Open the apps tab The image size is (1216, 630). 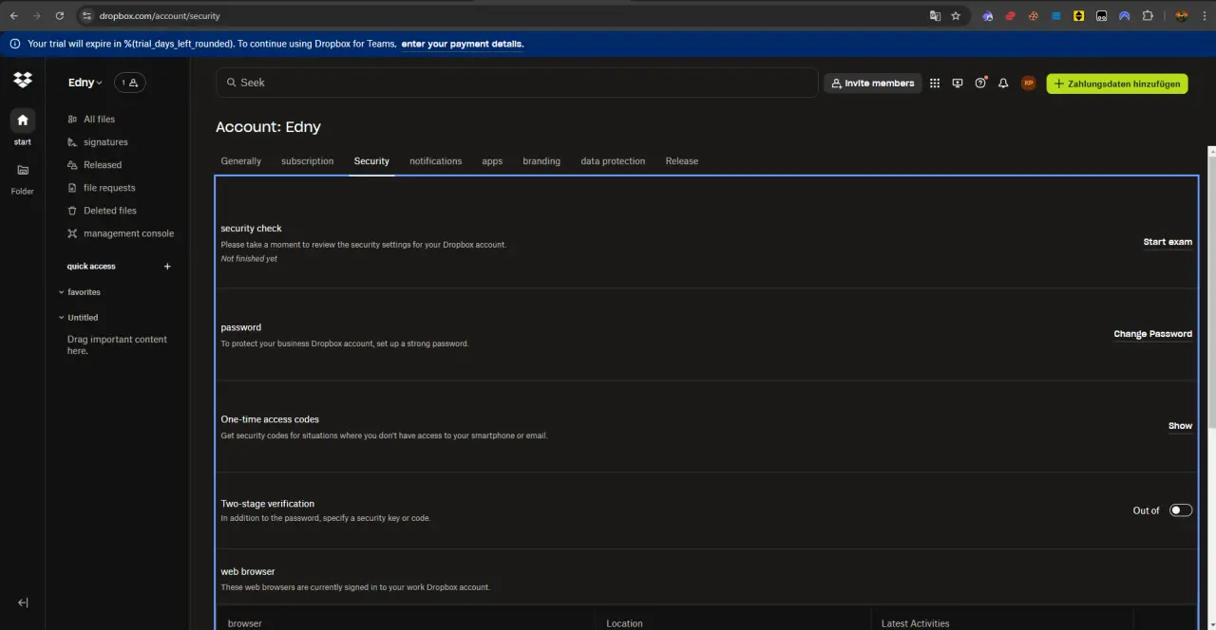[x=492, y=161]
